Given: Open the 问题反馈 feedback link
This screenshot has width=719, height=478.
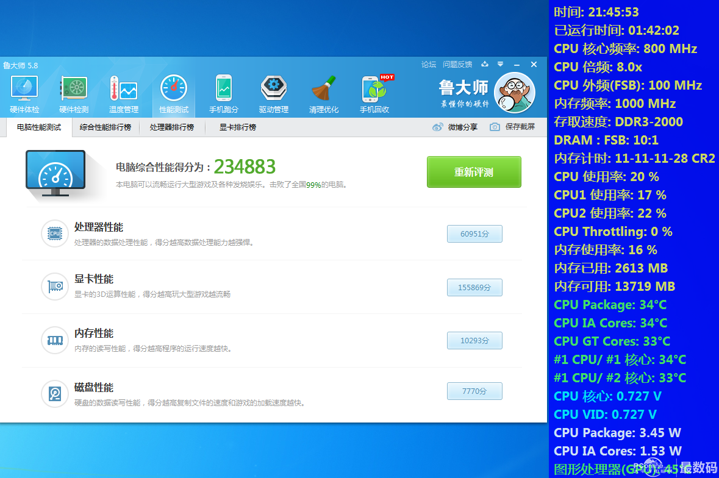Looking at the screenshot, I should [x=457, y=65].
